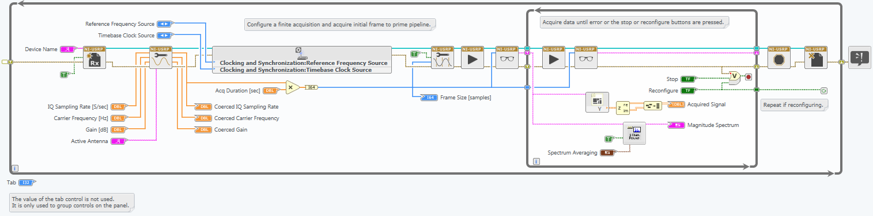Select the NI-USRP Abort stop-sign node
This screenshot has width=873, height=216.
click(x=778, y=57)
